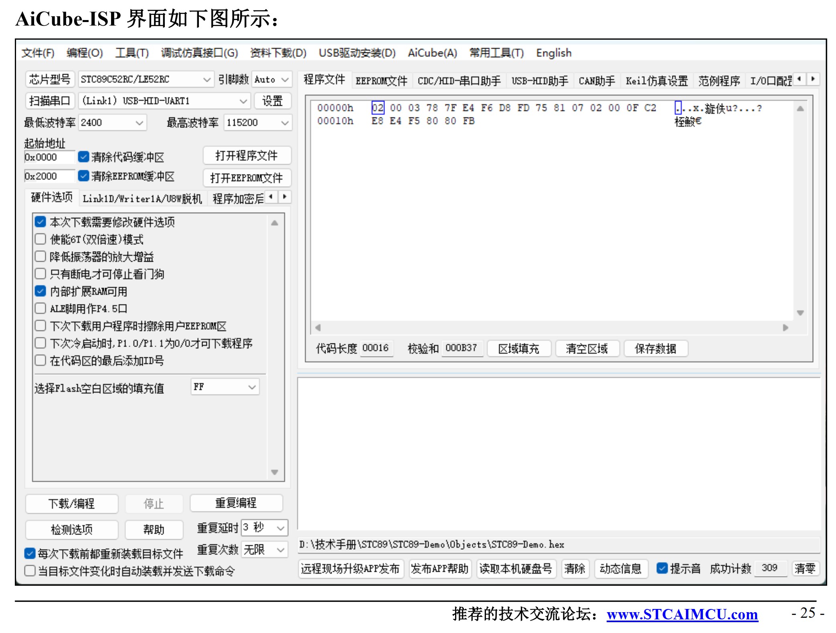Viewport: 836px width, 633px height.
Task: Click 保存数据 button
Action: coord(656,349)
